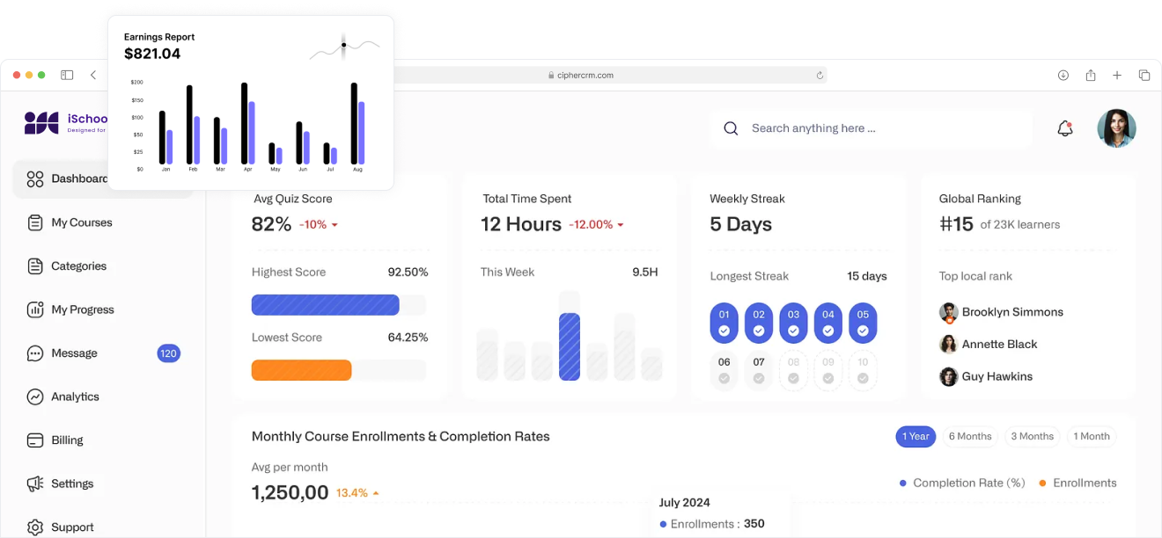Image resolution: width=1162 pixels, height=538 pixels.
Task: Click Brooklyn Simmons name
Action: click(1012, 312)
